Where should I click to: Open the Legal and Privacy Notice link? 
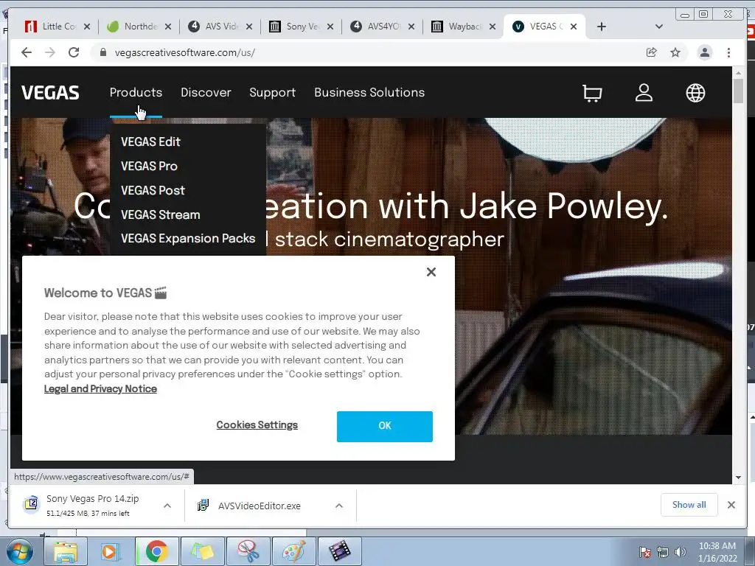click(100, 389)
